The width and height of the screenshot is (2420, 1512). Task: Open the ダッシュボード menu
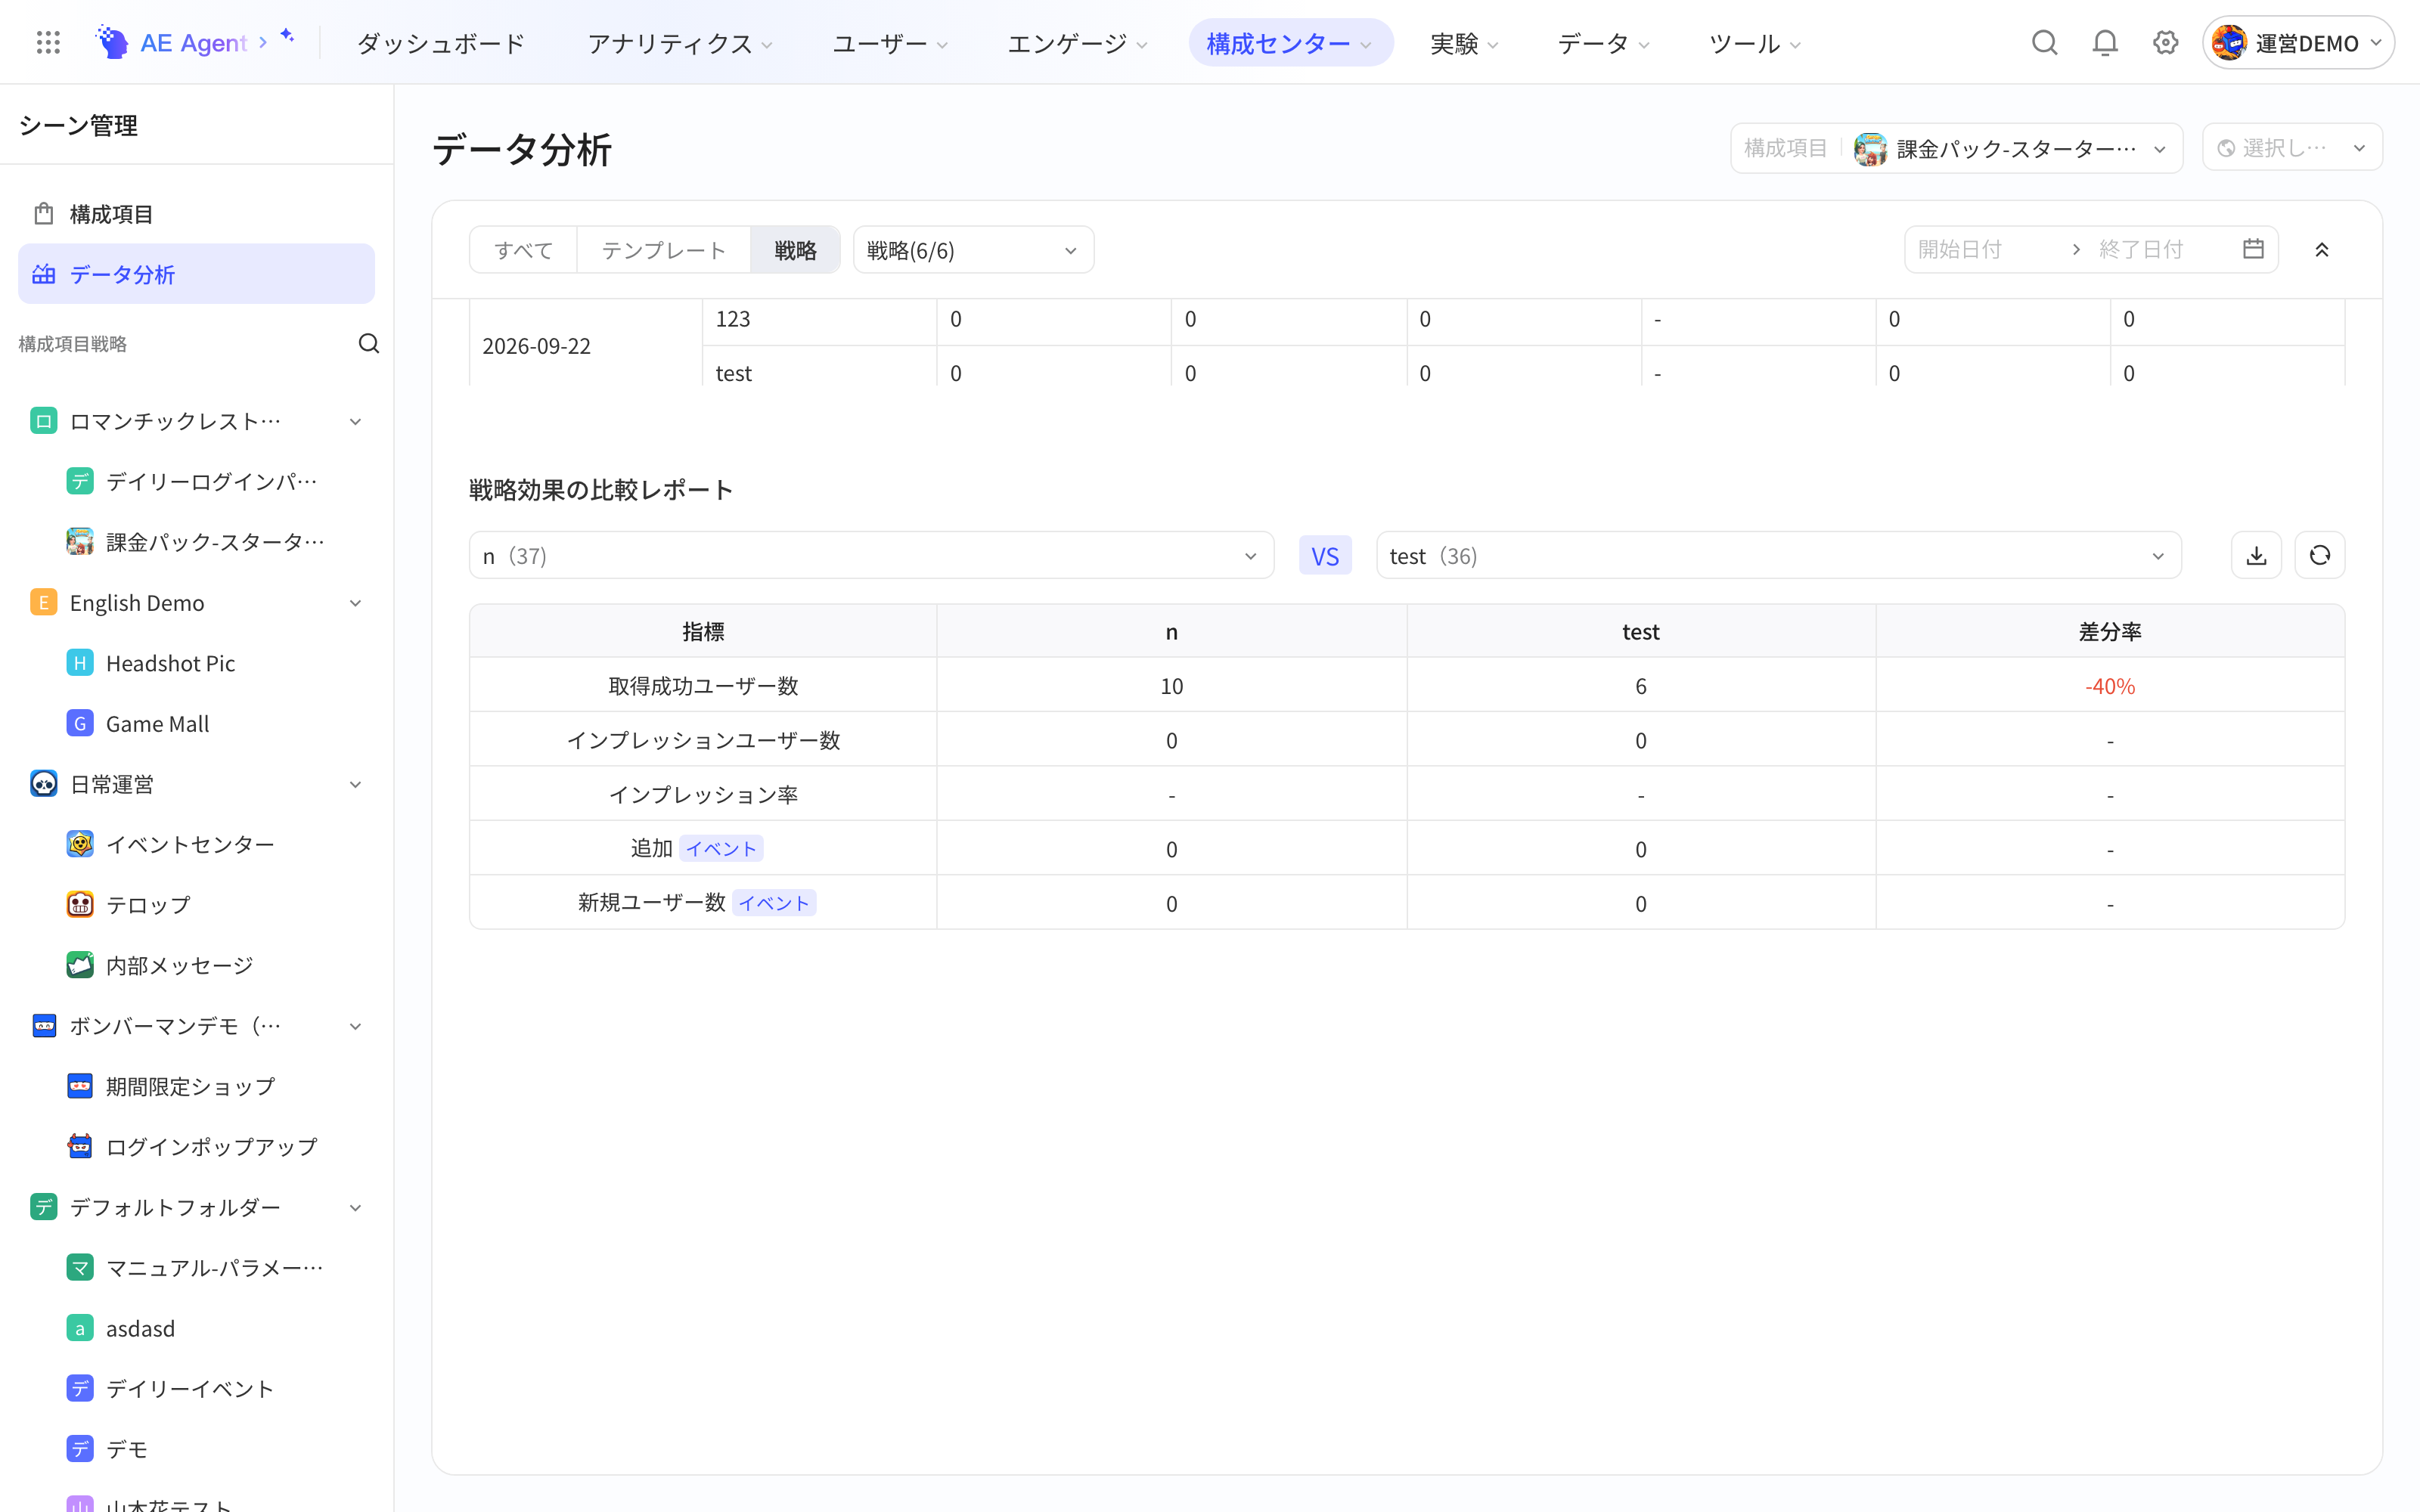pyautogui.click(x=441, y=43)
